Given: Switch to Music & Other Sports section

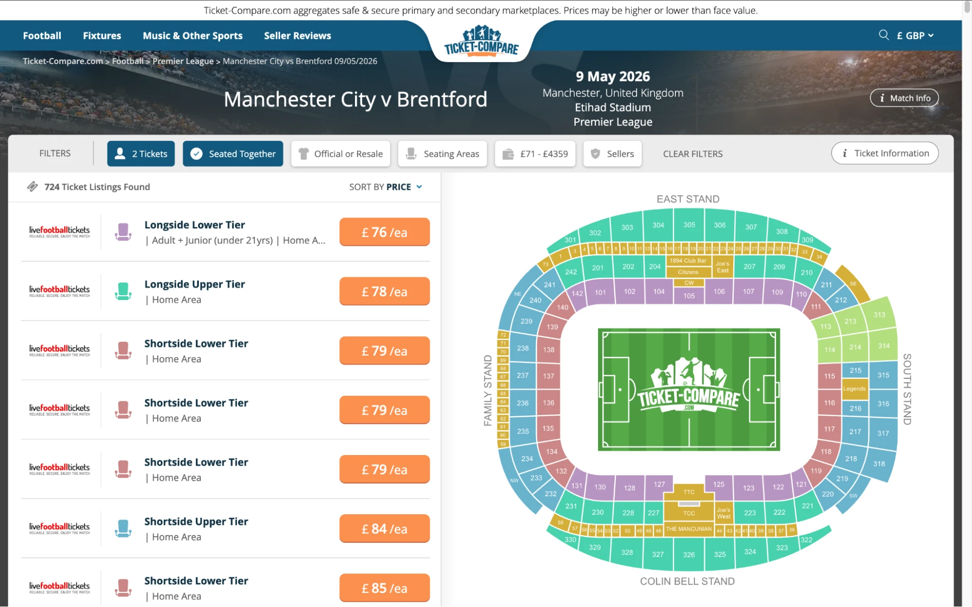Looking at the screenshot, I should click(x=193, y=35).
